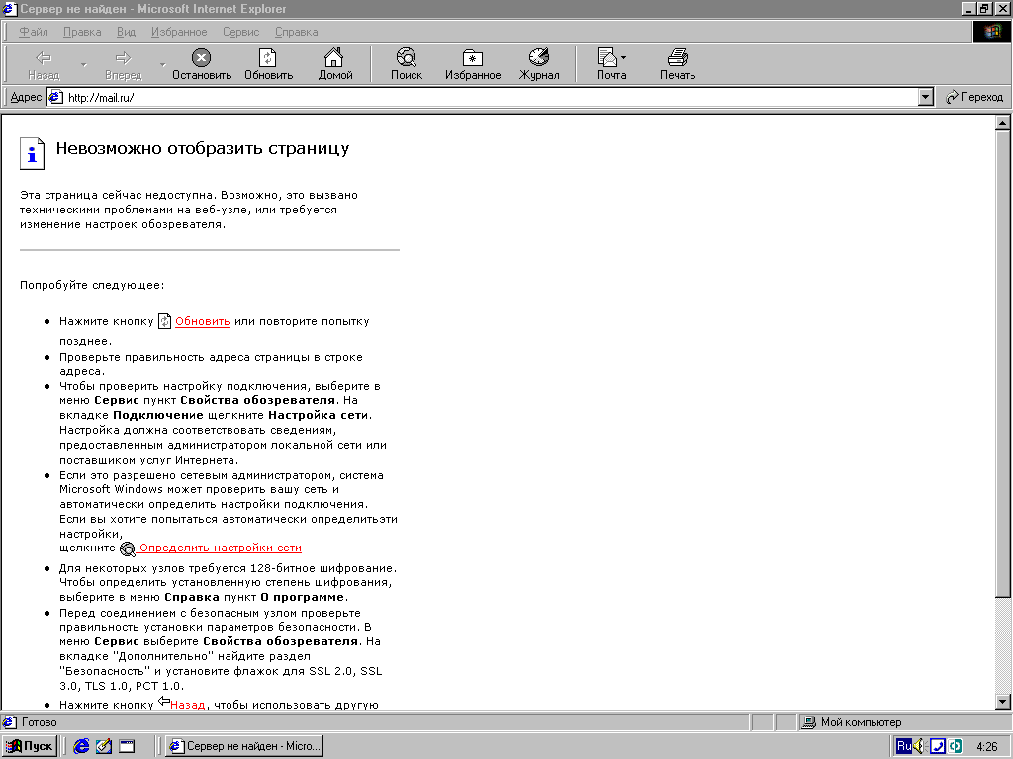
Task: Click the refresh page icon beside the Обновить link
Action: [x=165, y=321]
